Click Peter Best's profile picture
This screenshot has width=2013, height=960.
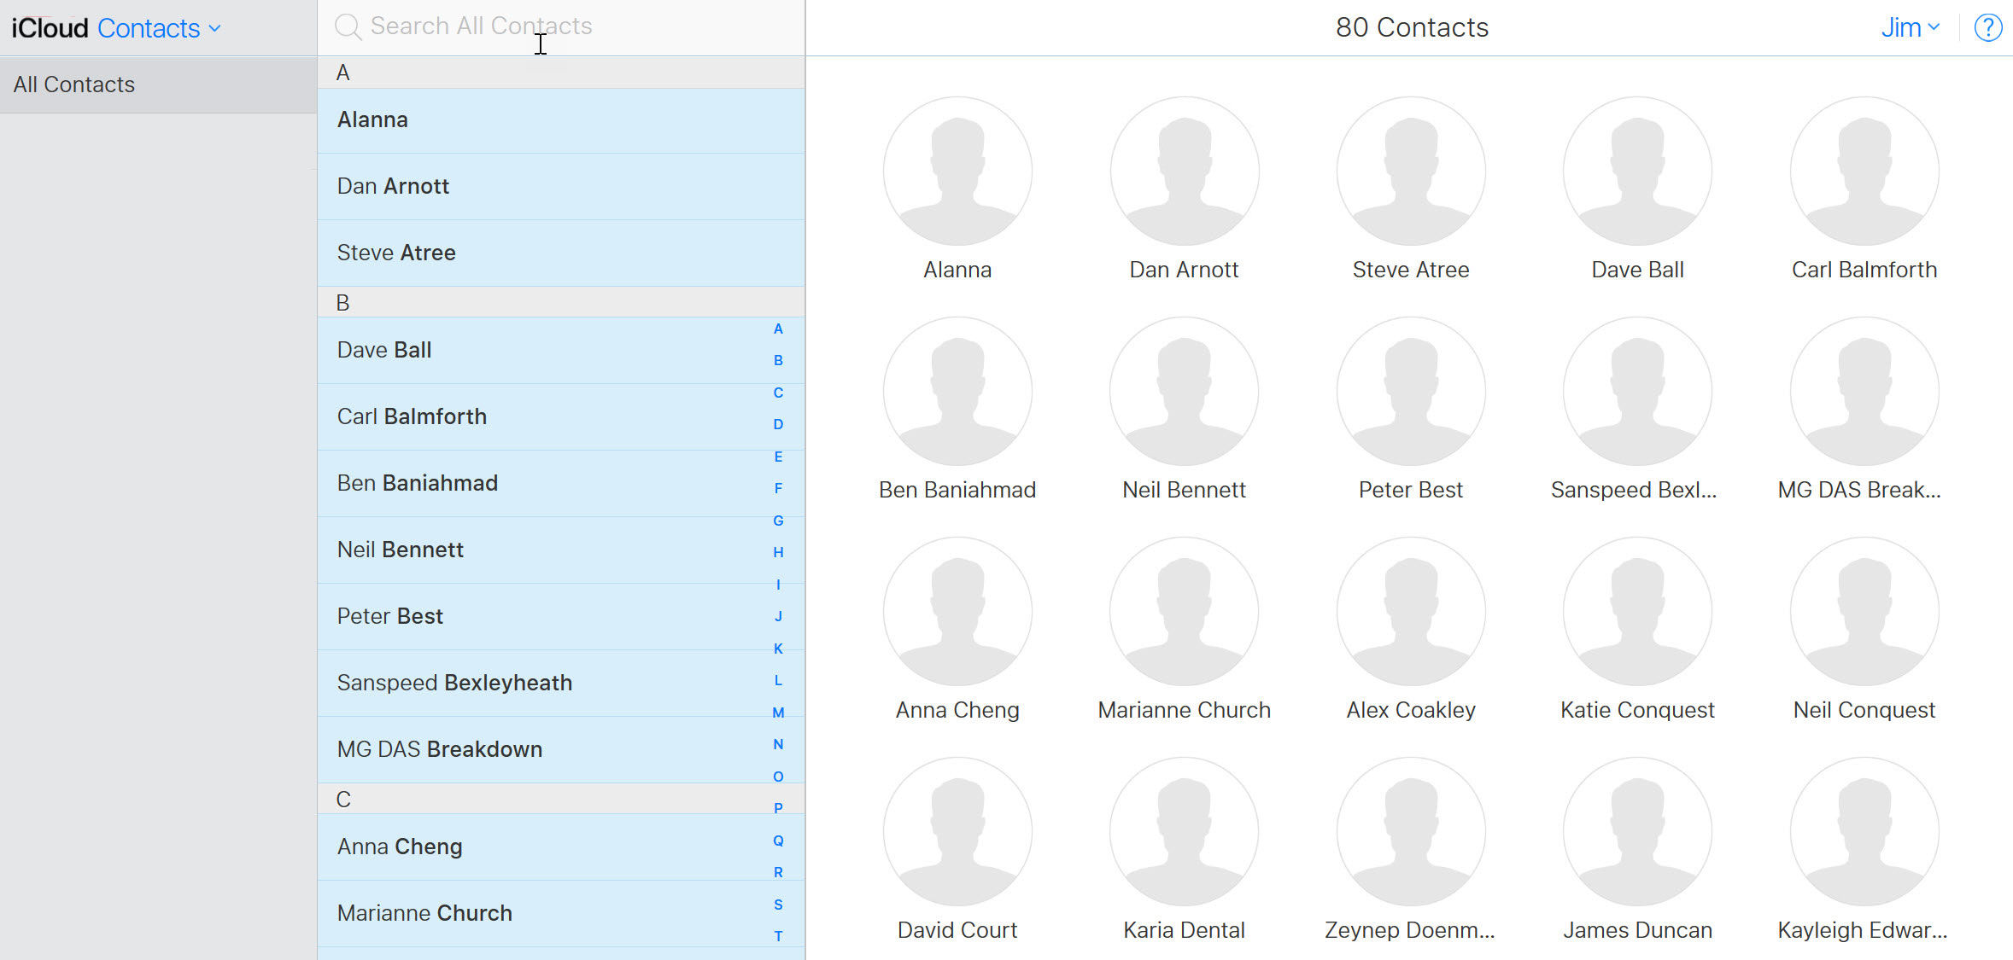tap(1411, 391)
